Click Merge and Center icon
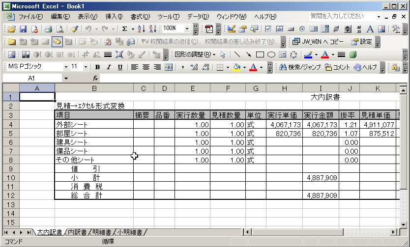This screenshot has height=247, width=410. (169, 67)
